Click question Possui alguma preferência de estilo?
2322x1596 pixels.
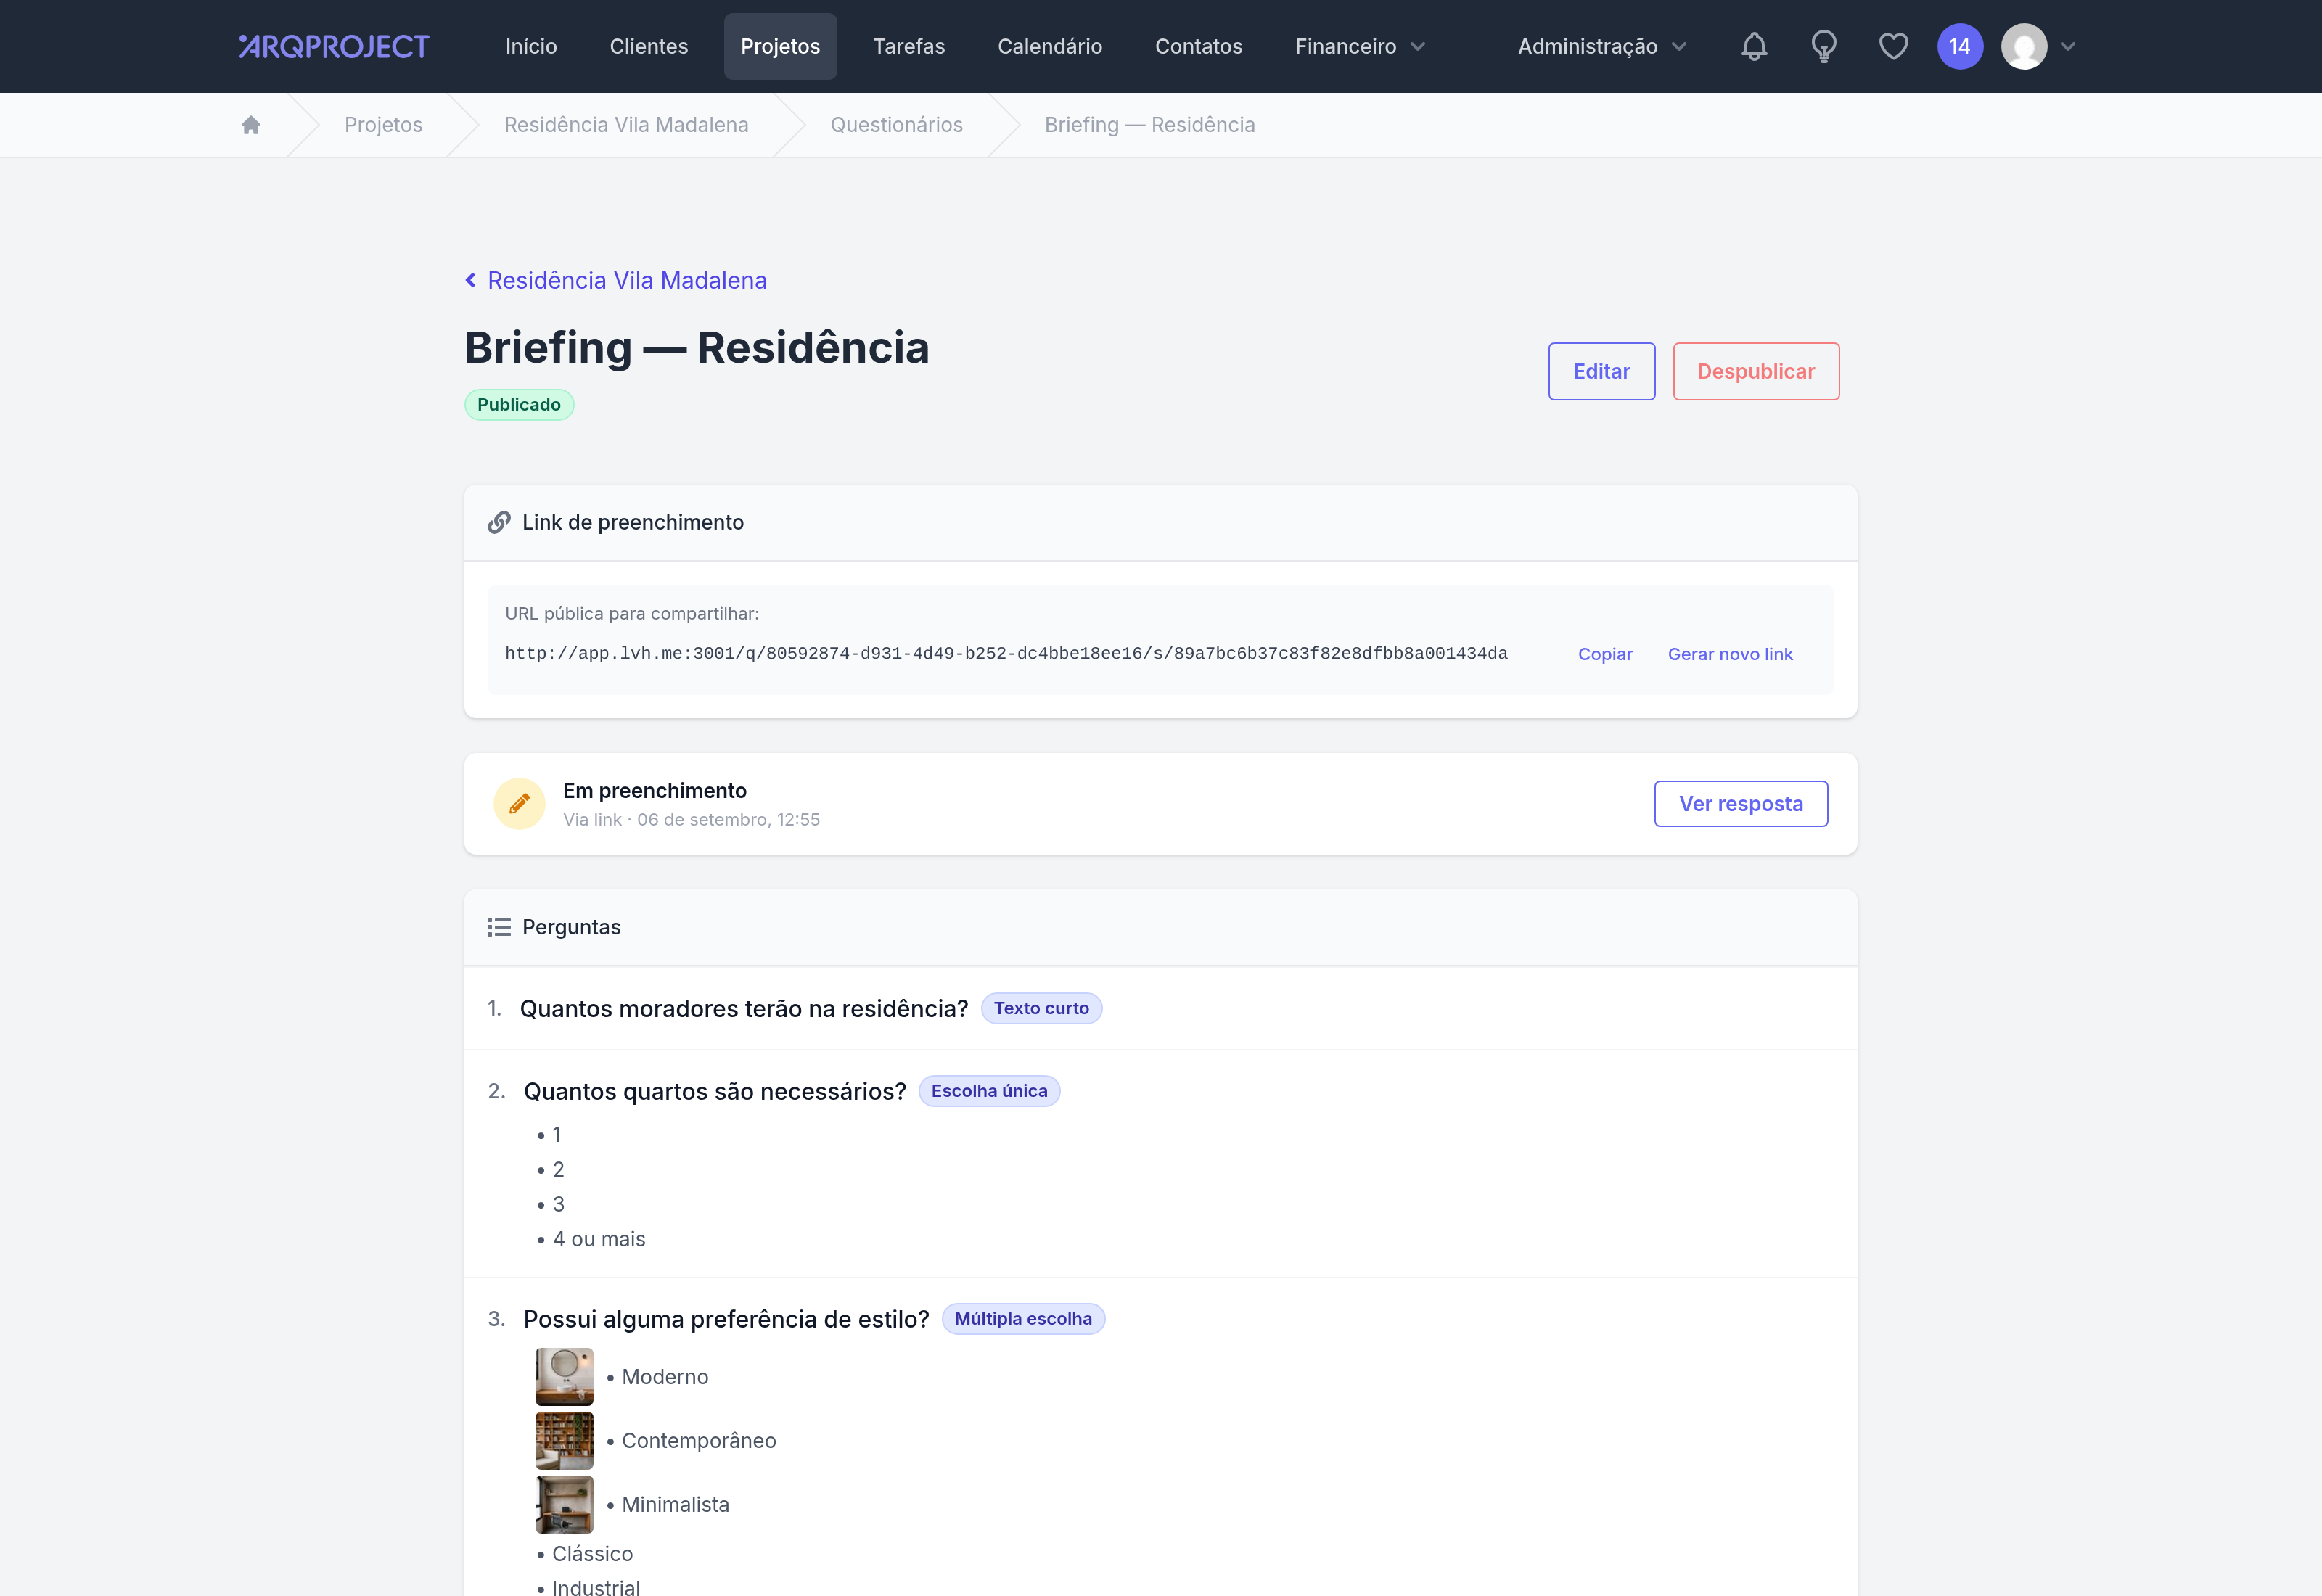[x=726, y=1319]
